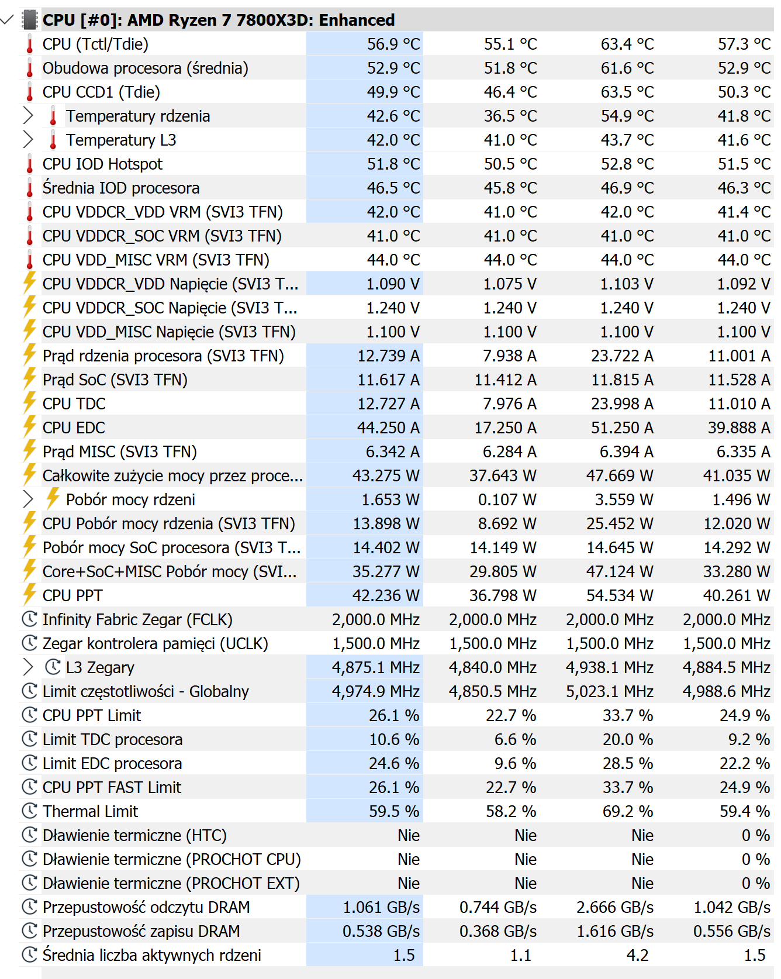Click thermometer icon of CPU VDD_MISC VRM
This screenshot has height=979, width=781.
point(30,260)
